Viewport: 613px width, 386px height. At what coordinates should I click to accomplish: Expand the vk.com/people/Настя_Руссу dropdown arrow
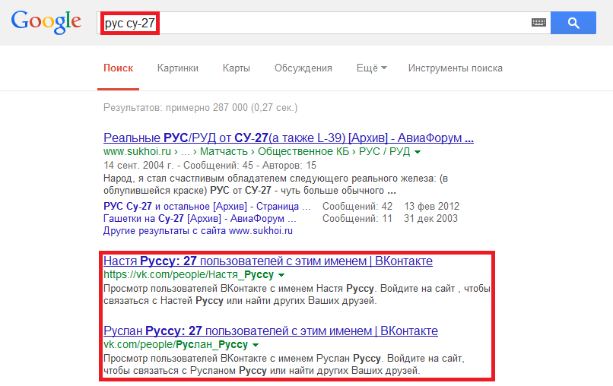pos(281,275)
